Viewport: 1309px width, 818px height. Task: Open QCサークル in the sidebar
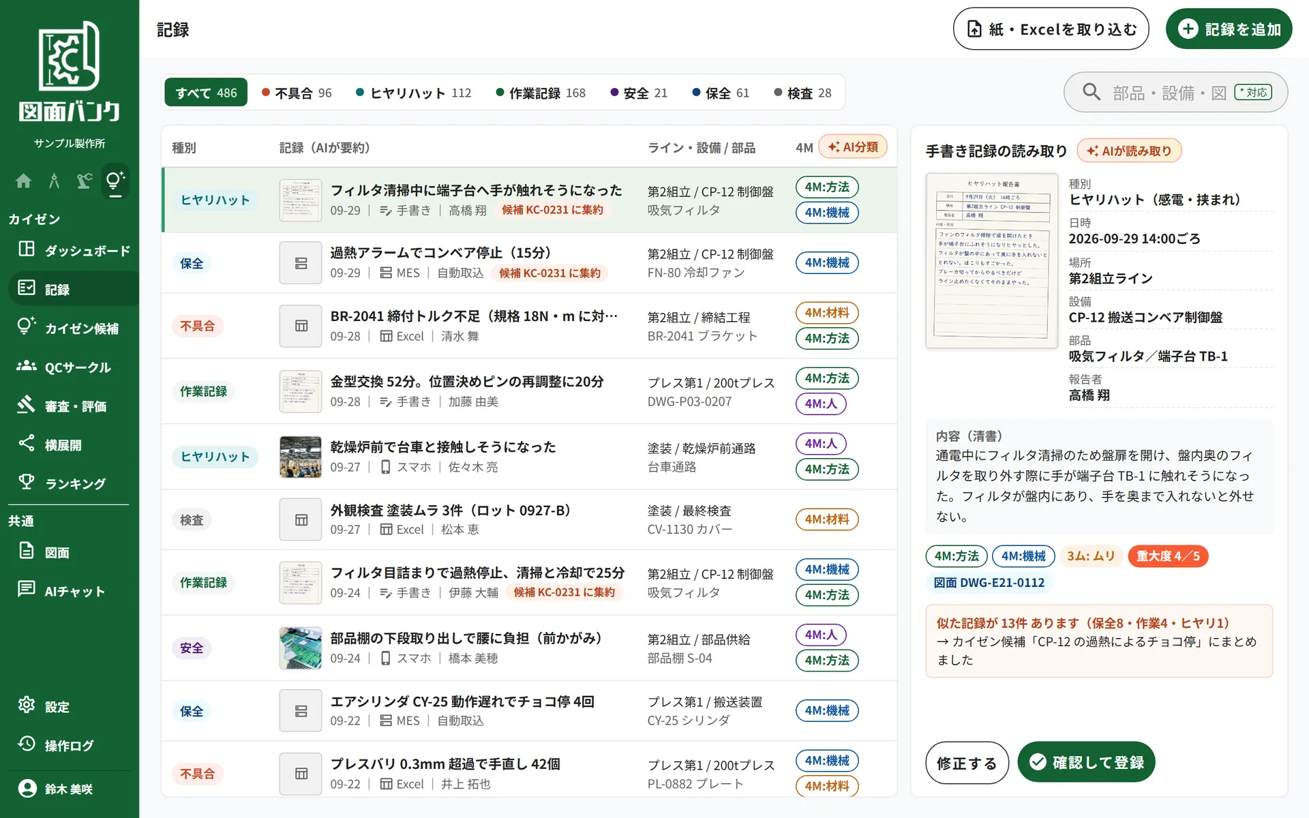[x=73, y=367]
